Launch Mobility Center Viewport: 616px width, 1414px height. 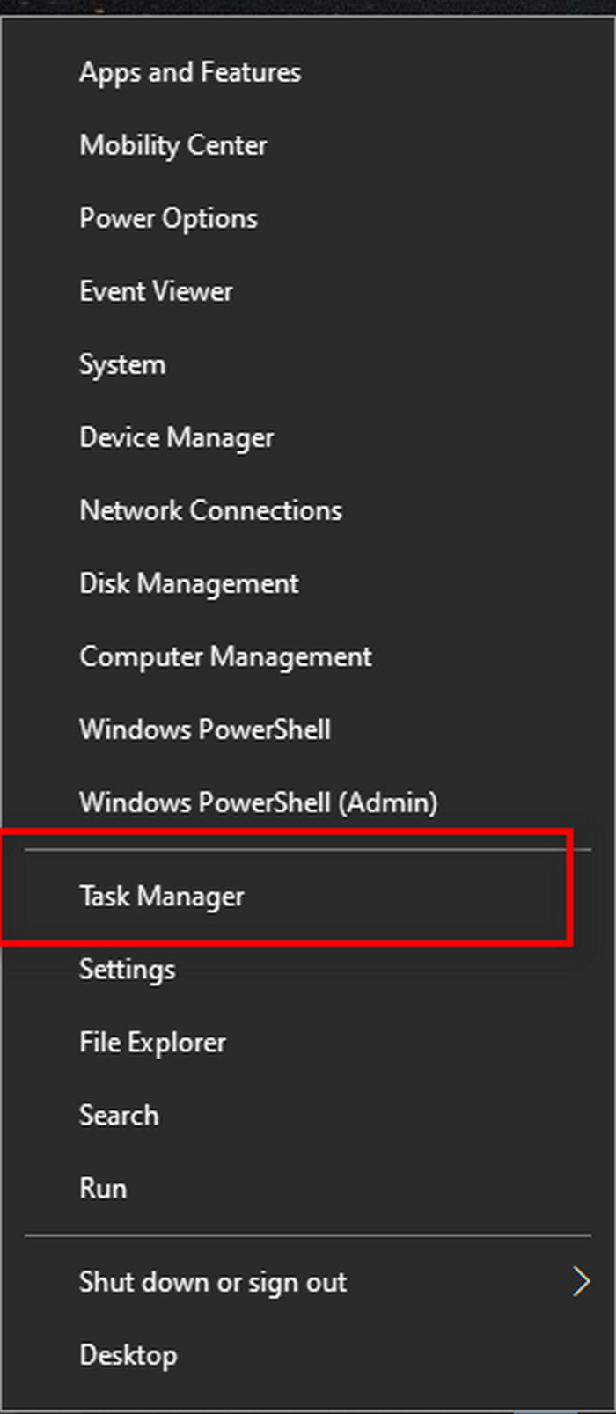tap(173, 145)
